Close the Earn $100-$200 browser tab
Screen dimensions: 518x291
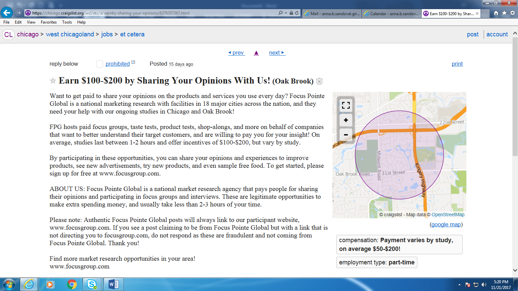[477, 13]
